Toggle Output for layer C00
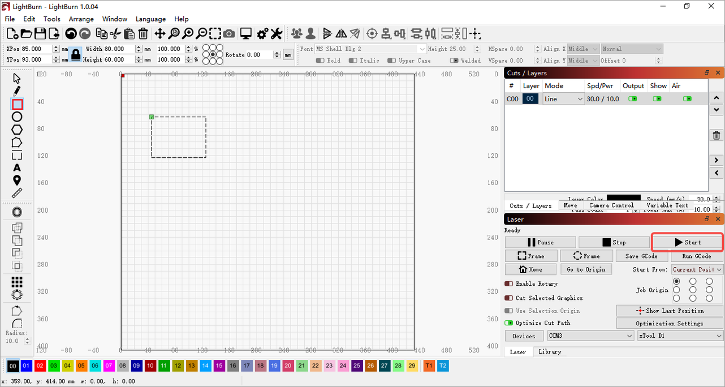Screen dimensions: 725x387 (632, 98)
